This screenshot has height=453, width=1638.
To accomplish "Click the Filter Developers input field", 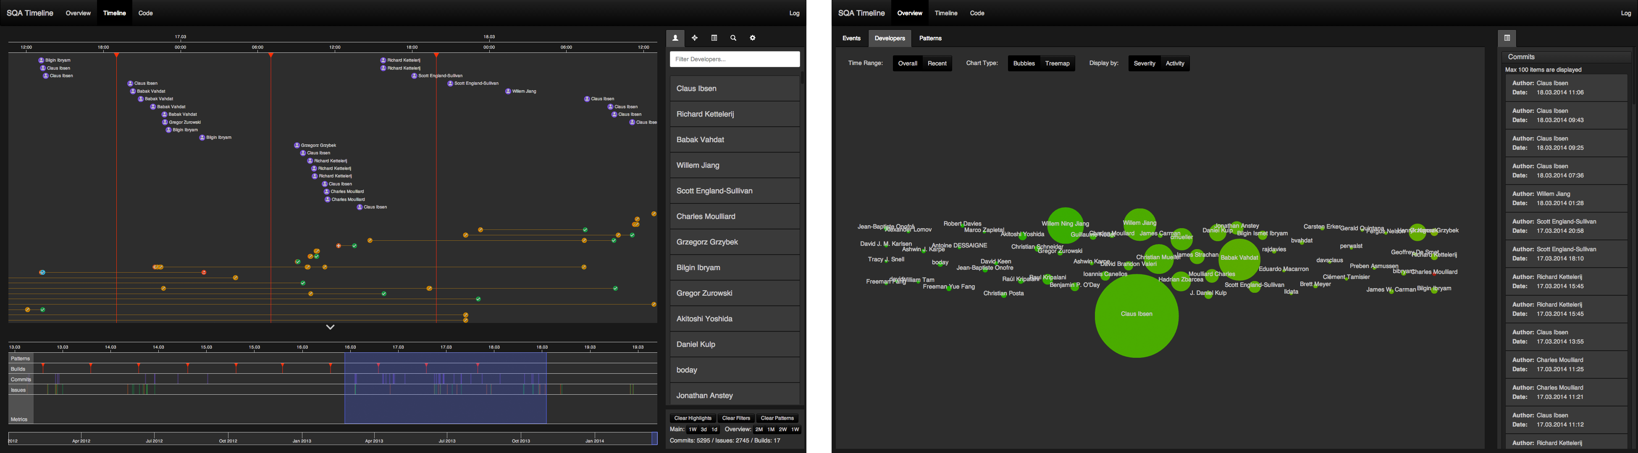I will click(x=735, y=59).
